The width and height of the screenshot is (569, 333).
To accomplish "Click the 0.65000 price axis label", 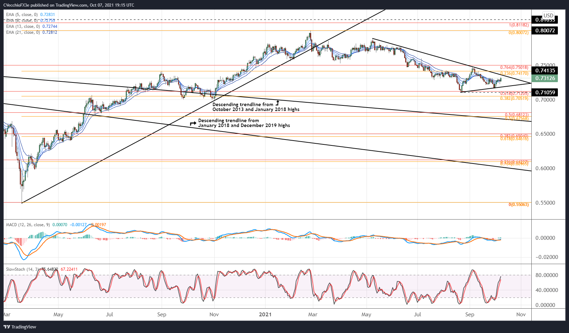I will [x=545, y=134].
